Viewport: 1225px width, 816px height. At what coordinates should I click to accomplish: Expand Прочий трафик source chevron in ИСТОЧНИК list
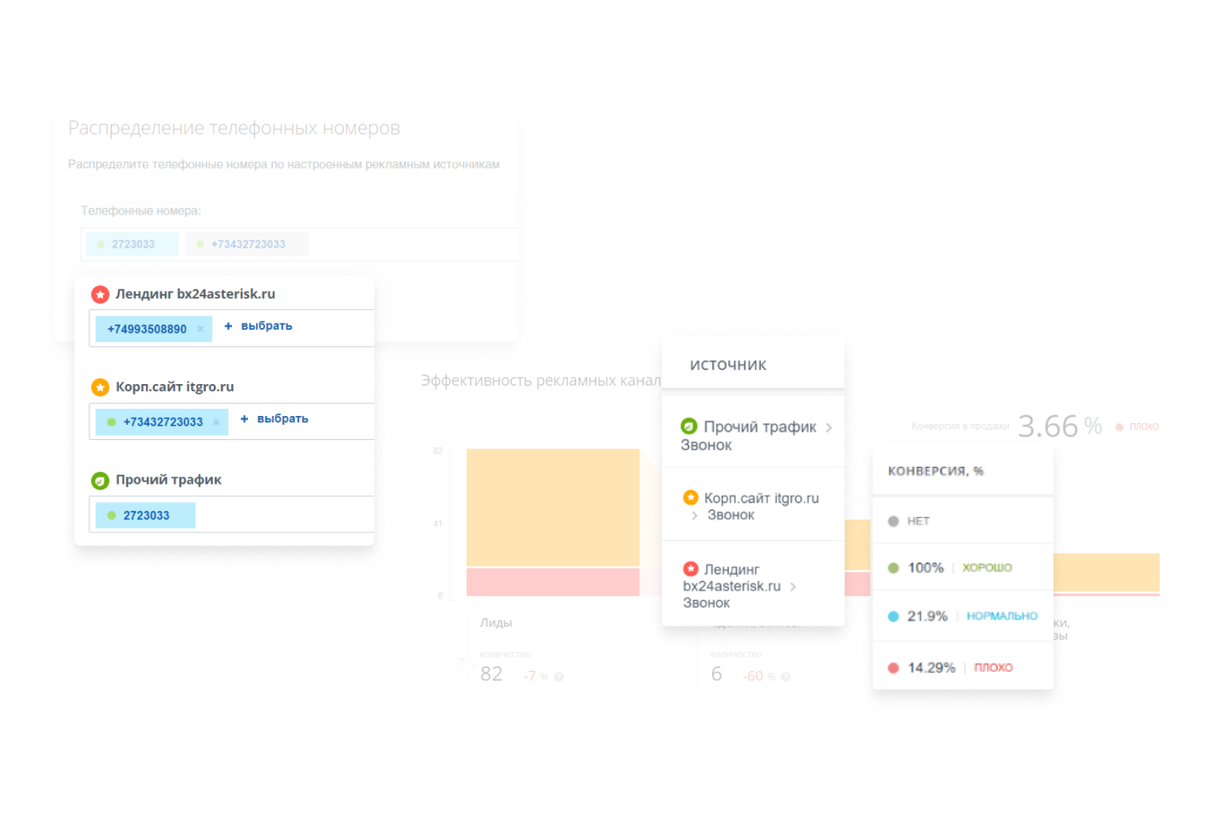click(829, 428)
